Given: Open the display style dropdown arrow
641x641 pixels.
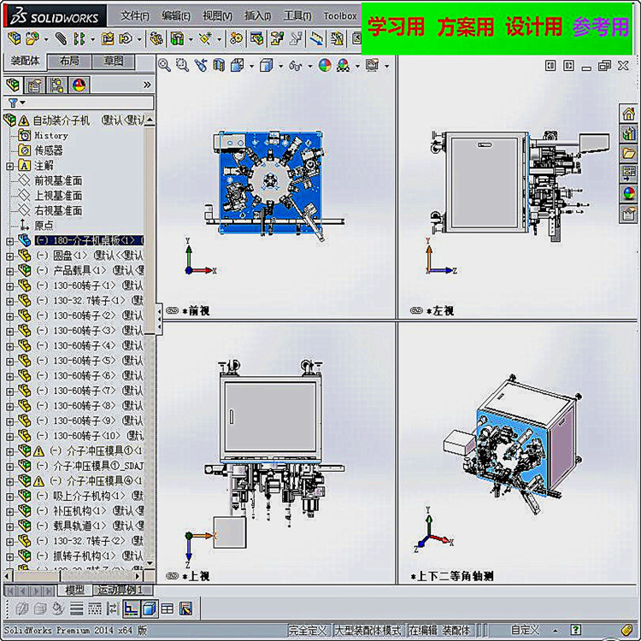Looking at the screenshot, I should tap(280, 66).
